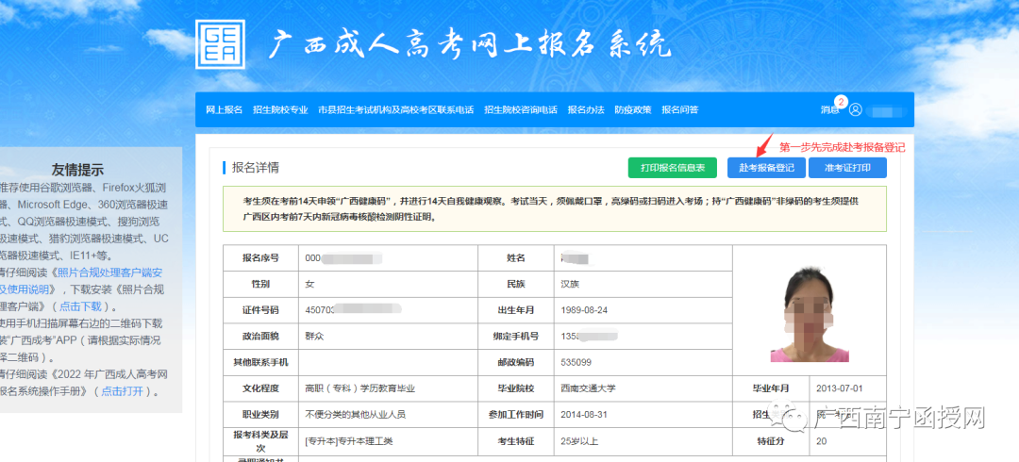The image size is (1019, 462).
Task: Click the green 打印报名信息表 button
Action: [672, 168]
